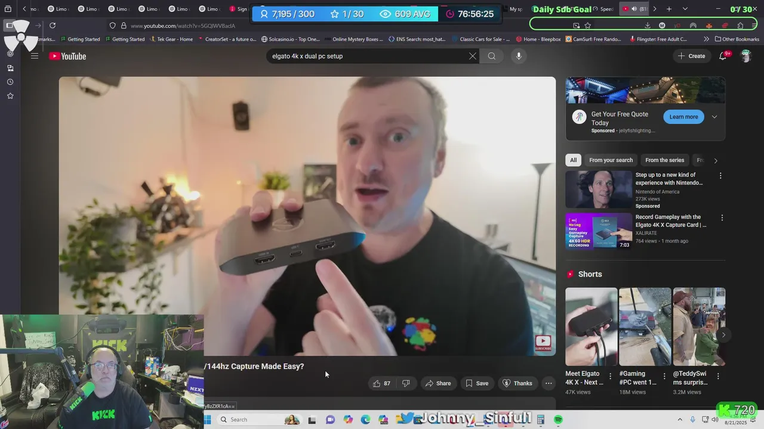Dislike the video
This screenshot has width=764, height=429.
pyautogui.click(x=406, y=383)
